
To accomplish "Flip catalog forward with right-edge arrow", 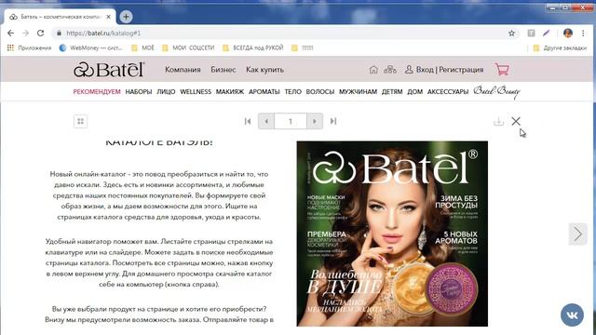I will pos(577,234).
